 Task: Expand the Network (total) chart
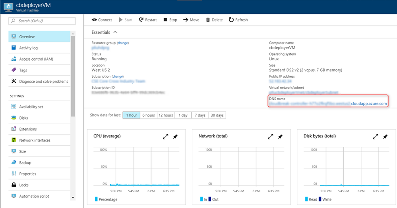270,137
